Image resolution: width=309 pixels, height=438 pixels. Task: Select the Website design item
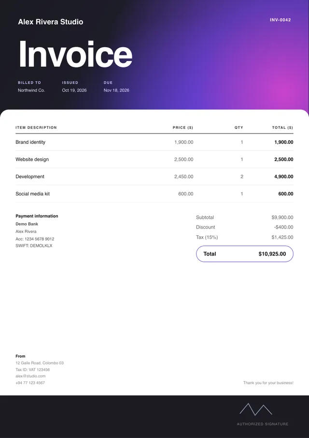32,159
